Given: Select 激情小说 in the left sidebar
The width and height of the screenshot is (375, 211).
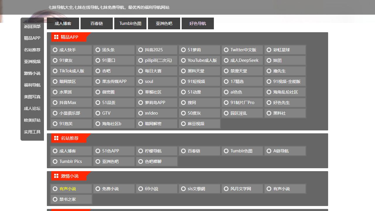Looking at the screenshot, I should click(32, 73).
